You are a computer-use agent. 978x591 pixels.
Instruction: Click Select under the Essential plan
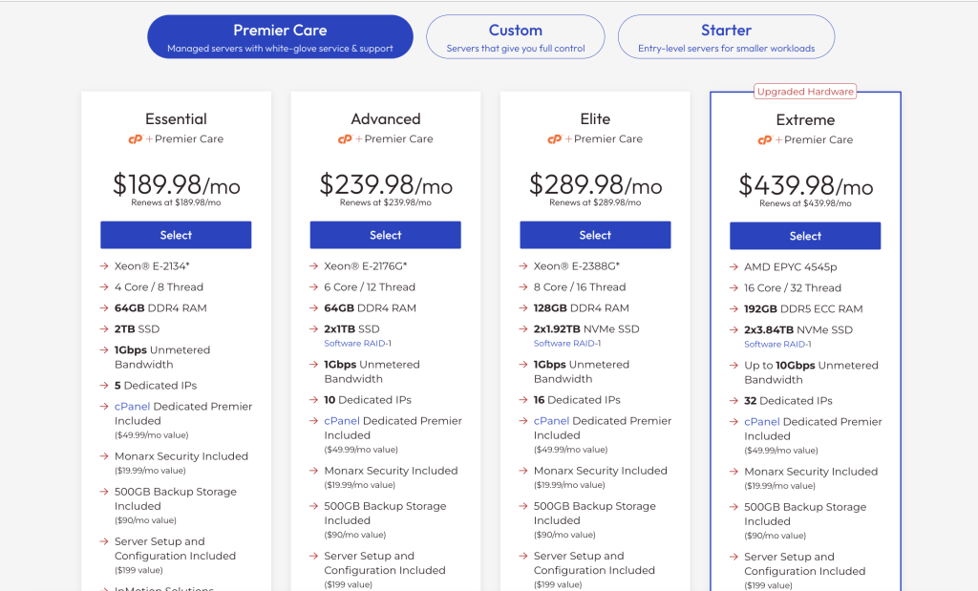(176, 235)
